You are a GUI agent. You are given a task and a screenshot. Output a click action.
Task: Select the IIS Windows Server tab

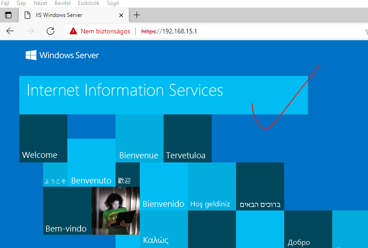[x=74, y=15]
